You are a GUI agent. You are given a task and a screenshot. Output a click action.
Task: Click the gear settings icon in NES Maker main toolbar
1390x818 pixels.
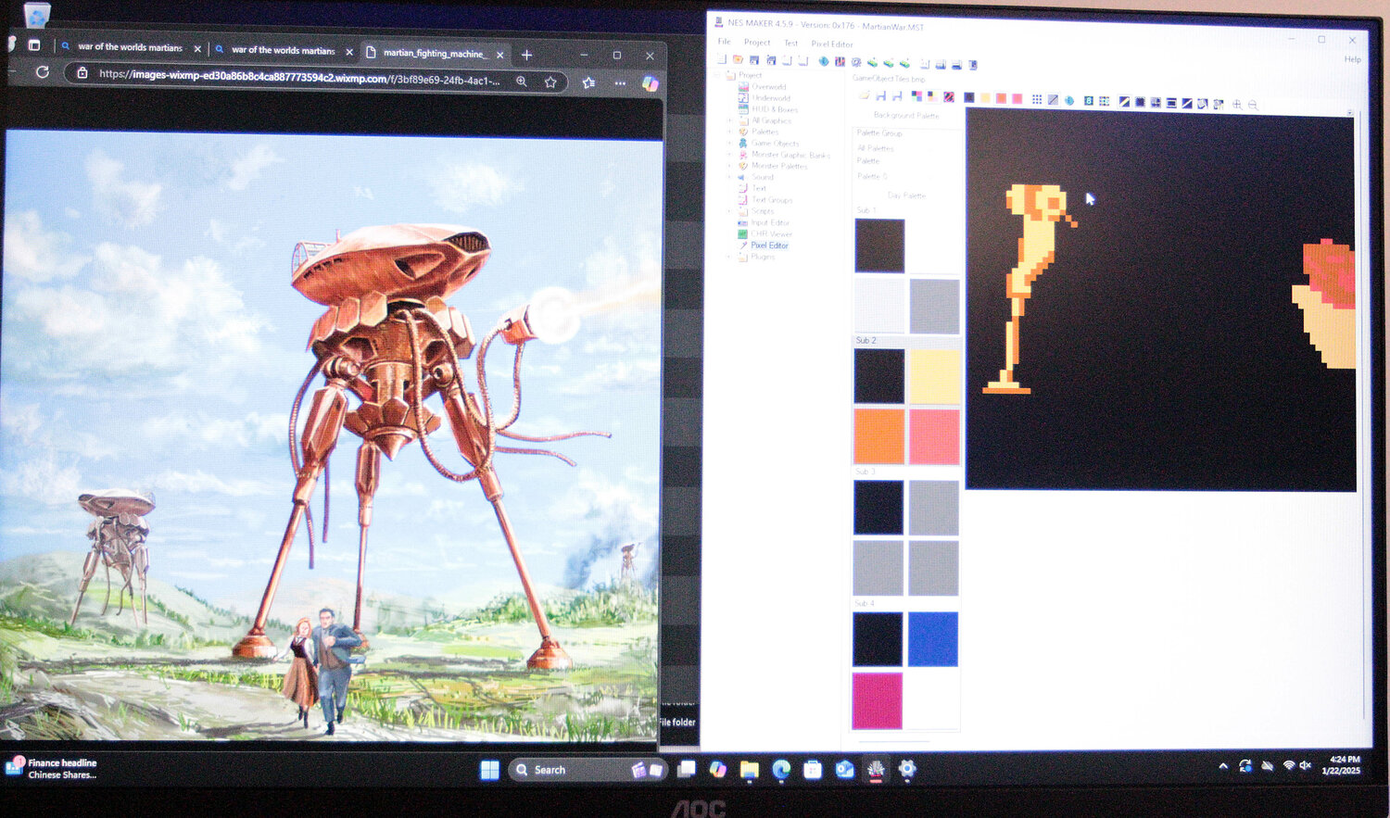856,62
